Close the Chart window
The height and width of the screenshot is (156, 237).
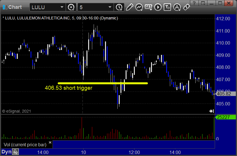click(229, 3)
